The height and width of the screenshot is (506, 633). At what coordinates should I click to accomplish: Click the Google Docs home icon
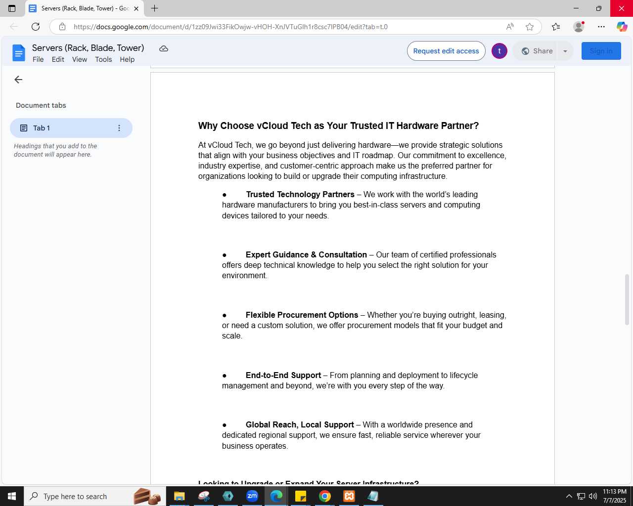[19, 53]
